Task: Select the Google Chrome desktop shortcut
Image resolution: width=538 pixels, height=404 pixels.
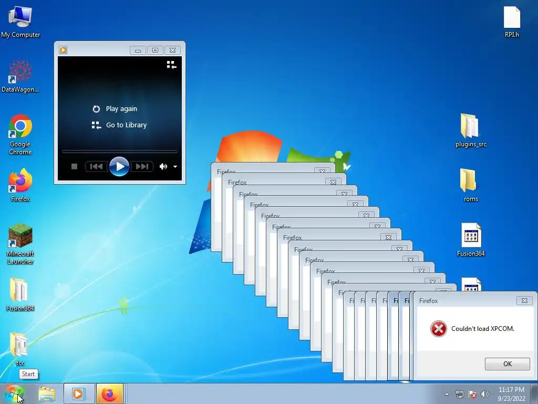Action: [x=20, y=135]
